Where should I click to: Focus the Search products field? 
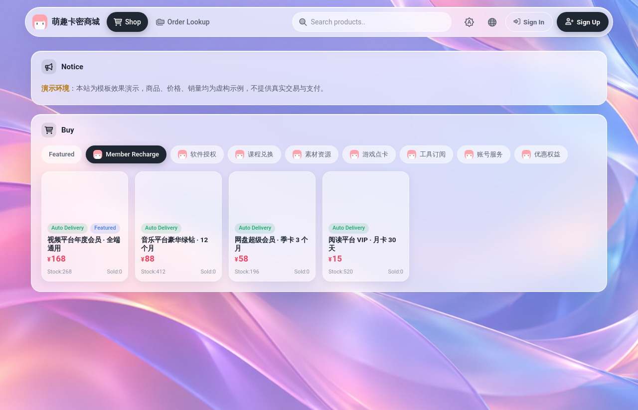pos(372,22)
